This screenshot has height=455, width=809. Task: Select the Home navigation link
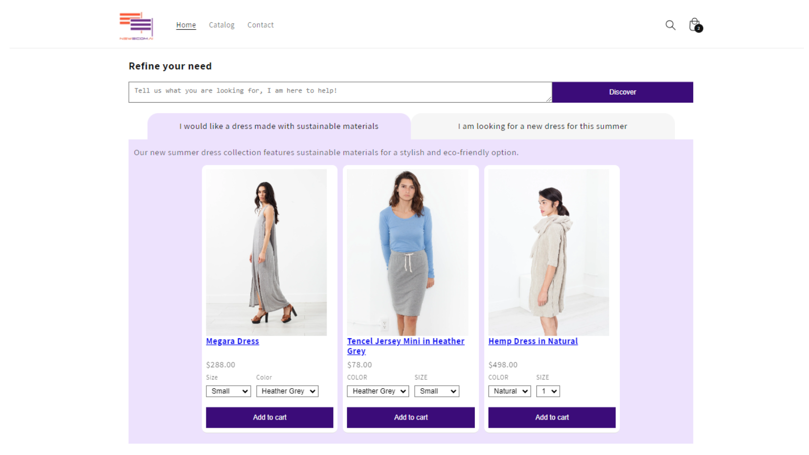click(186, 25)
